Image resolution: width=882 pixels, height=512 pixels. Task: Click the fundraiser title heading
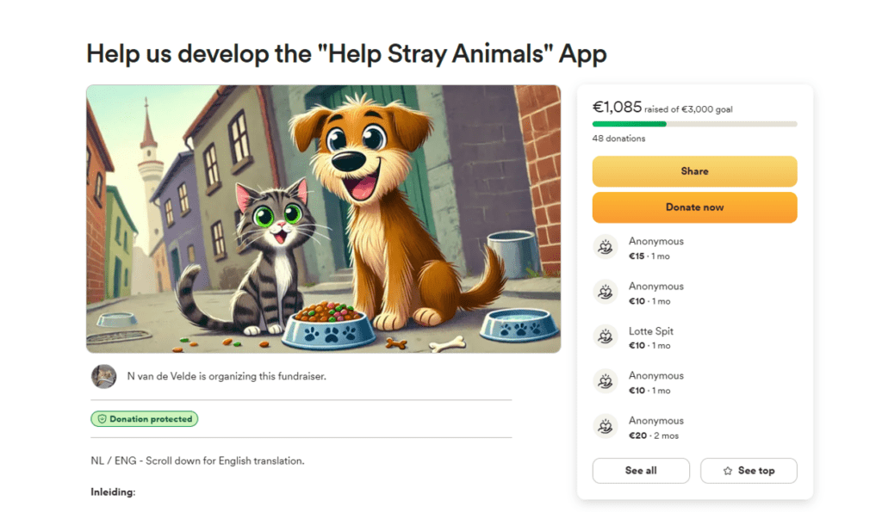(x=346, y=53)
